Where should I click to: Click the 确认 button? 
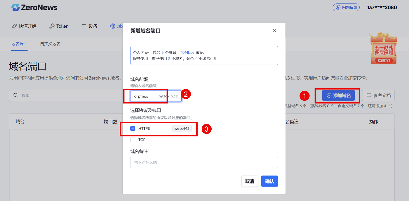click(x=269, y=181)
